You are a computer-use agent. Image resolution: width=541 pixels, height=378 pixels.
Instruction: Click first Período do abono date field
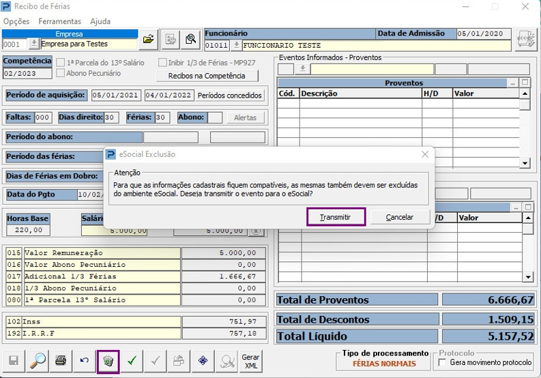[x=171, y=137]
